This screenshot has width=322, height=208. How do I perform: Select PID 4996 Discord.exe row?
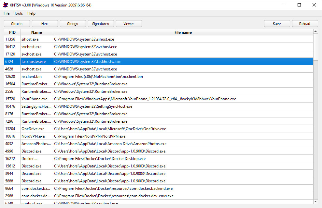159,151
